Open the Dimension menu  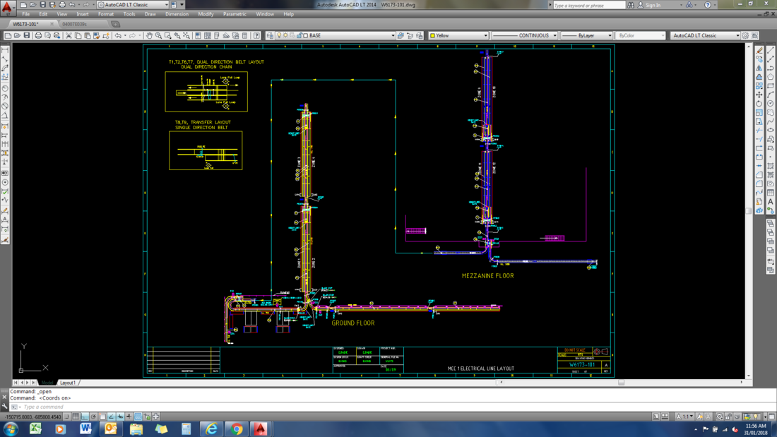coord(177,14)
